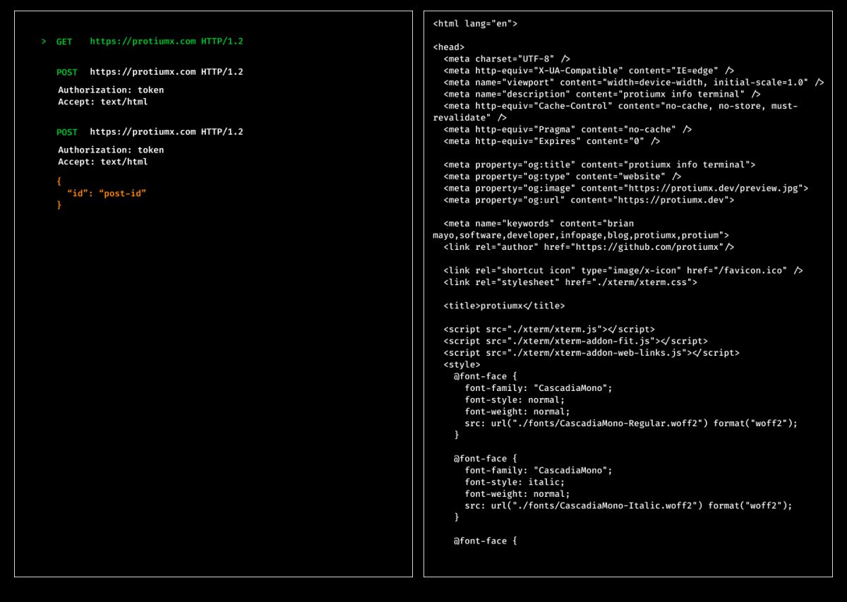Click the closing orange curly brace
Screen dimensions: 847x602
59,205
